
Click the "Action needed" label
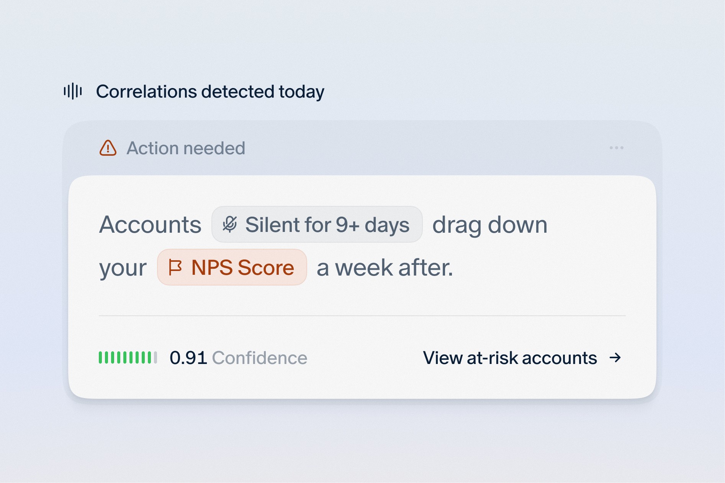point(186,148)
